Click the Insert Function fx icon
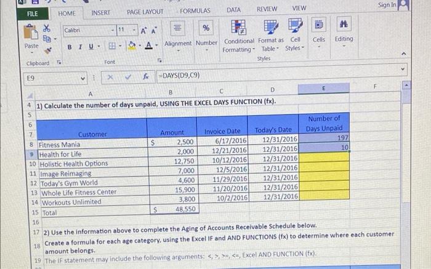The width and height of the screenshot is (431, 269). click(146, 76)
